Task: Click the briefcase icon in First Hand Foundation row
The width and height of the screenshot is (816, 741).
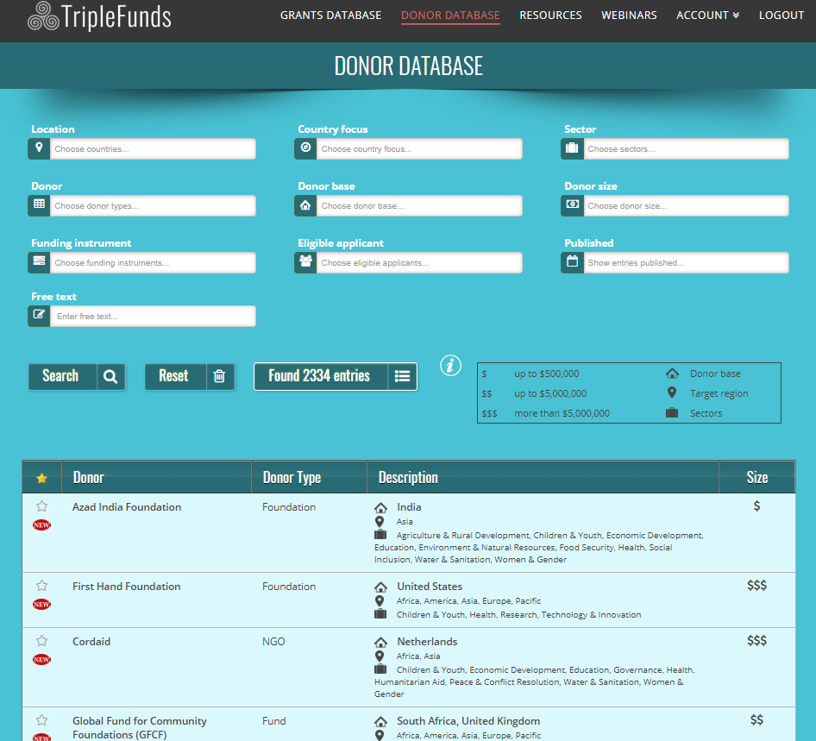Action: click(x=380, y=614)
